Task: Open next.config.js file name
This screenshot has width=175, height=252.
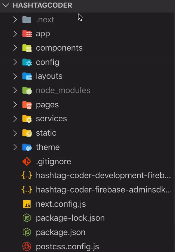Action: pos(61,204)
